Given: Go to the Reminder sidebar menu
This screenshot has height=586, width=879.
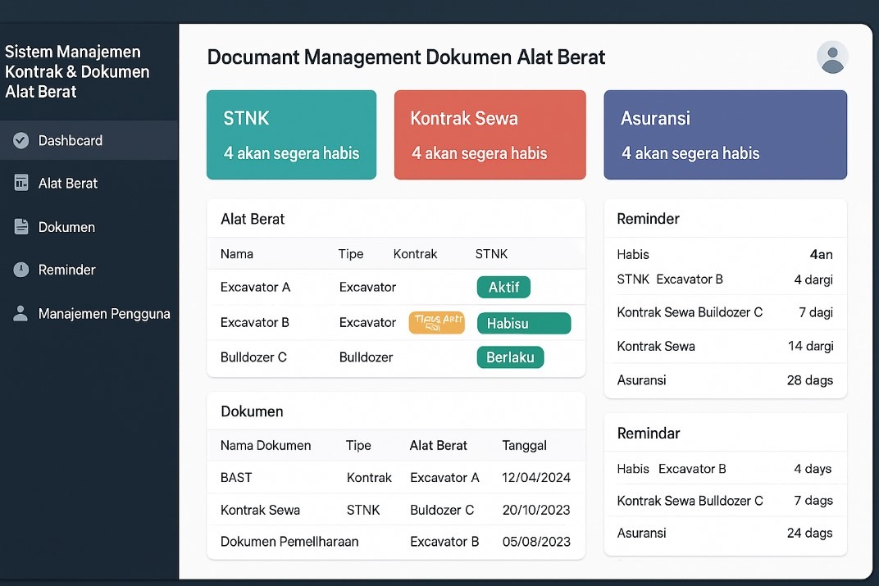Looking at the screenshot, I should (66, 270).
